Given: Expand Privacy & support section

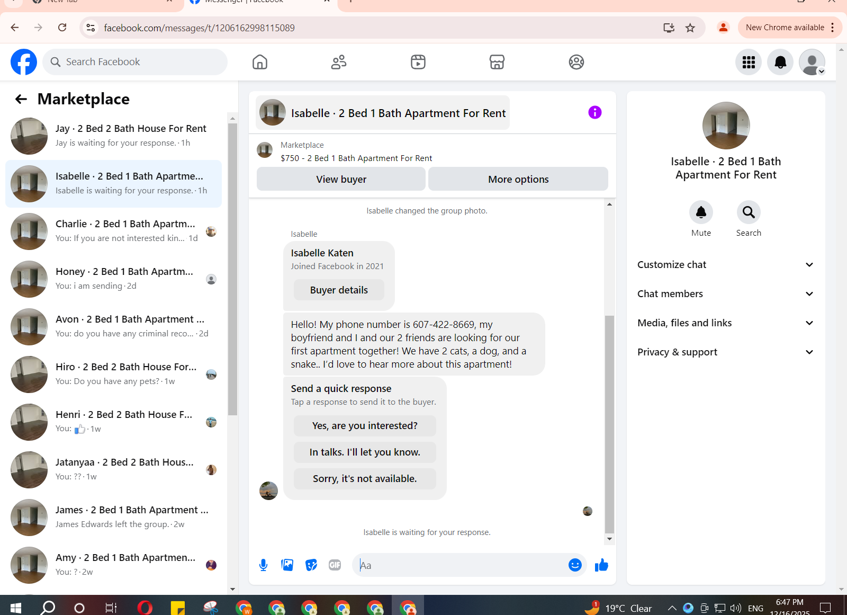Looking at the screenshot, I should pos(725,352).
